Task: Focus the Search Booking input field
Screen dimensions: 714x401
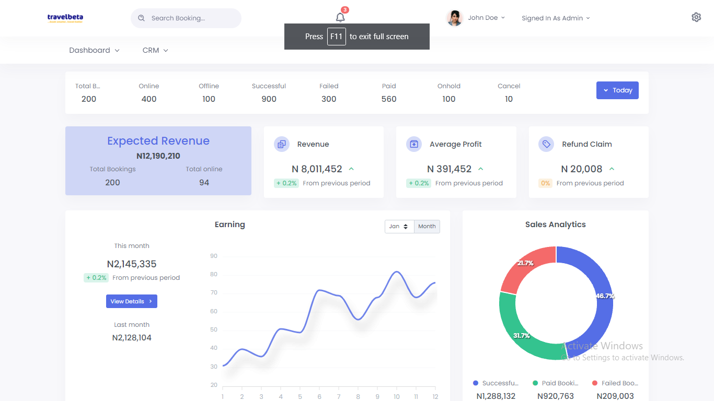Action: [x=191, y=18]
